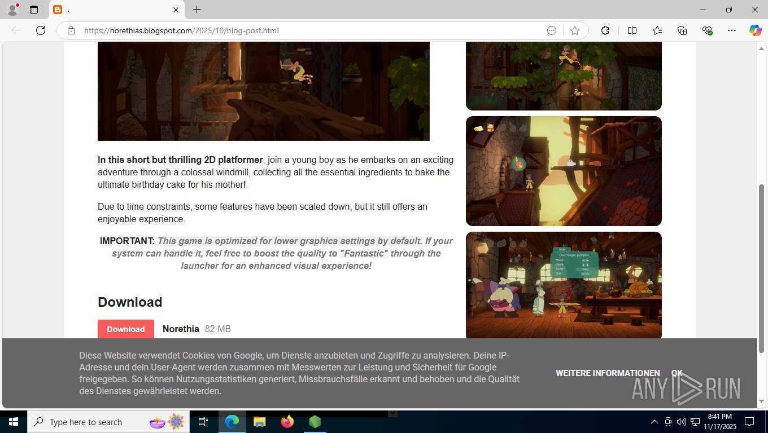The image size is (768, 433).
Task: Open the top treehouse screenshot thumbnail
Action: coord(564,76)
